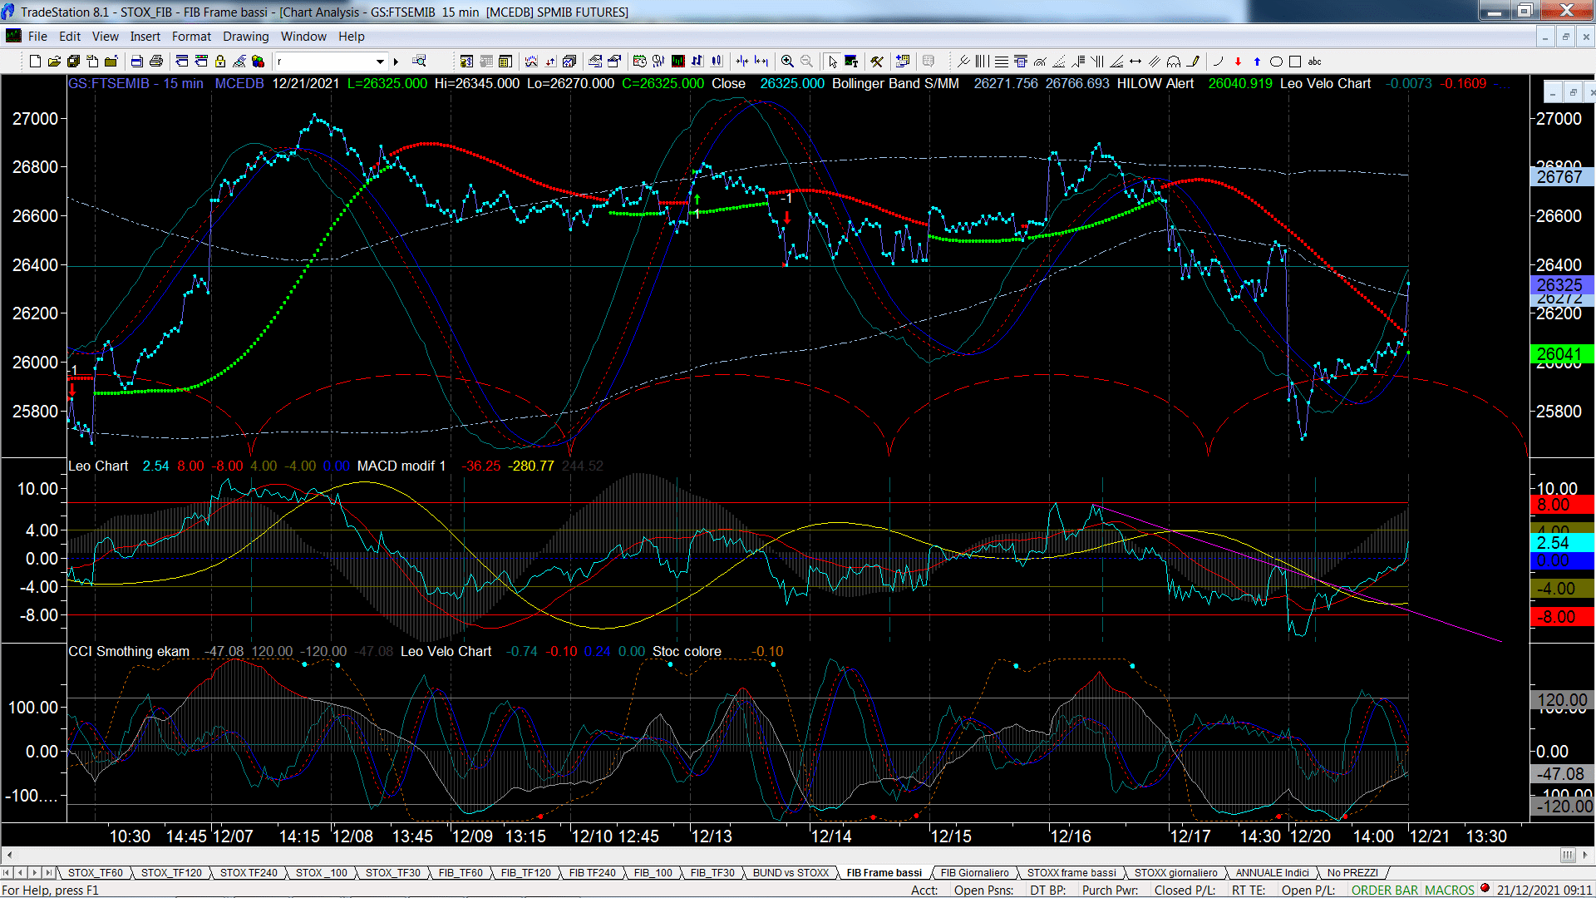
Task: Select the time cycles arc tool
Action: click(1174, 62)
